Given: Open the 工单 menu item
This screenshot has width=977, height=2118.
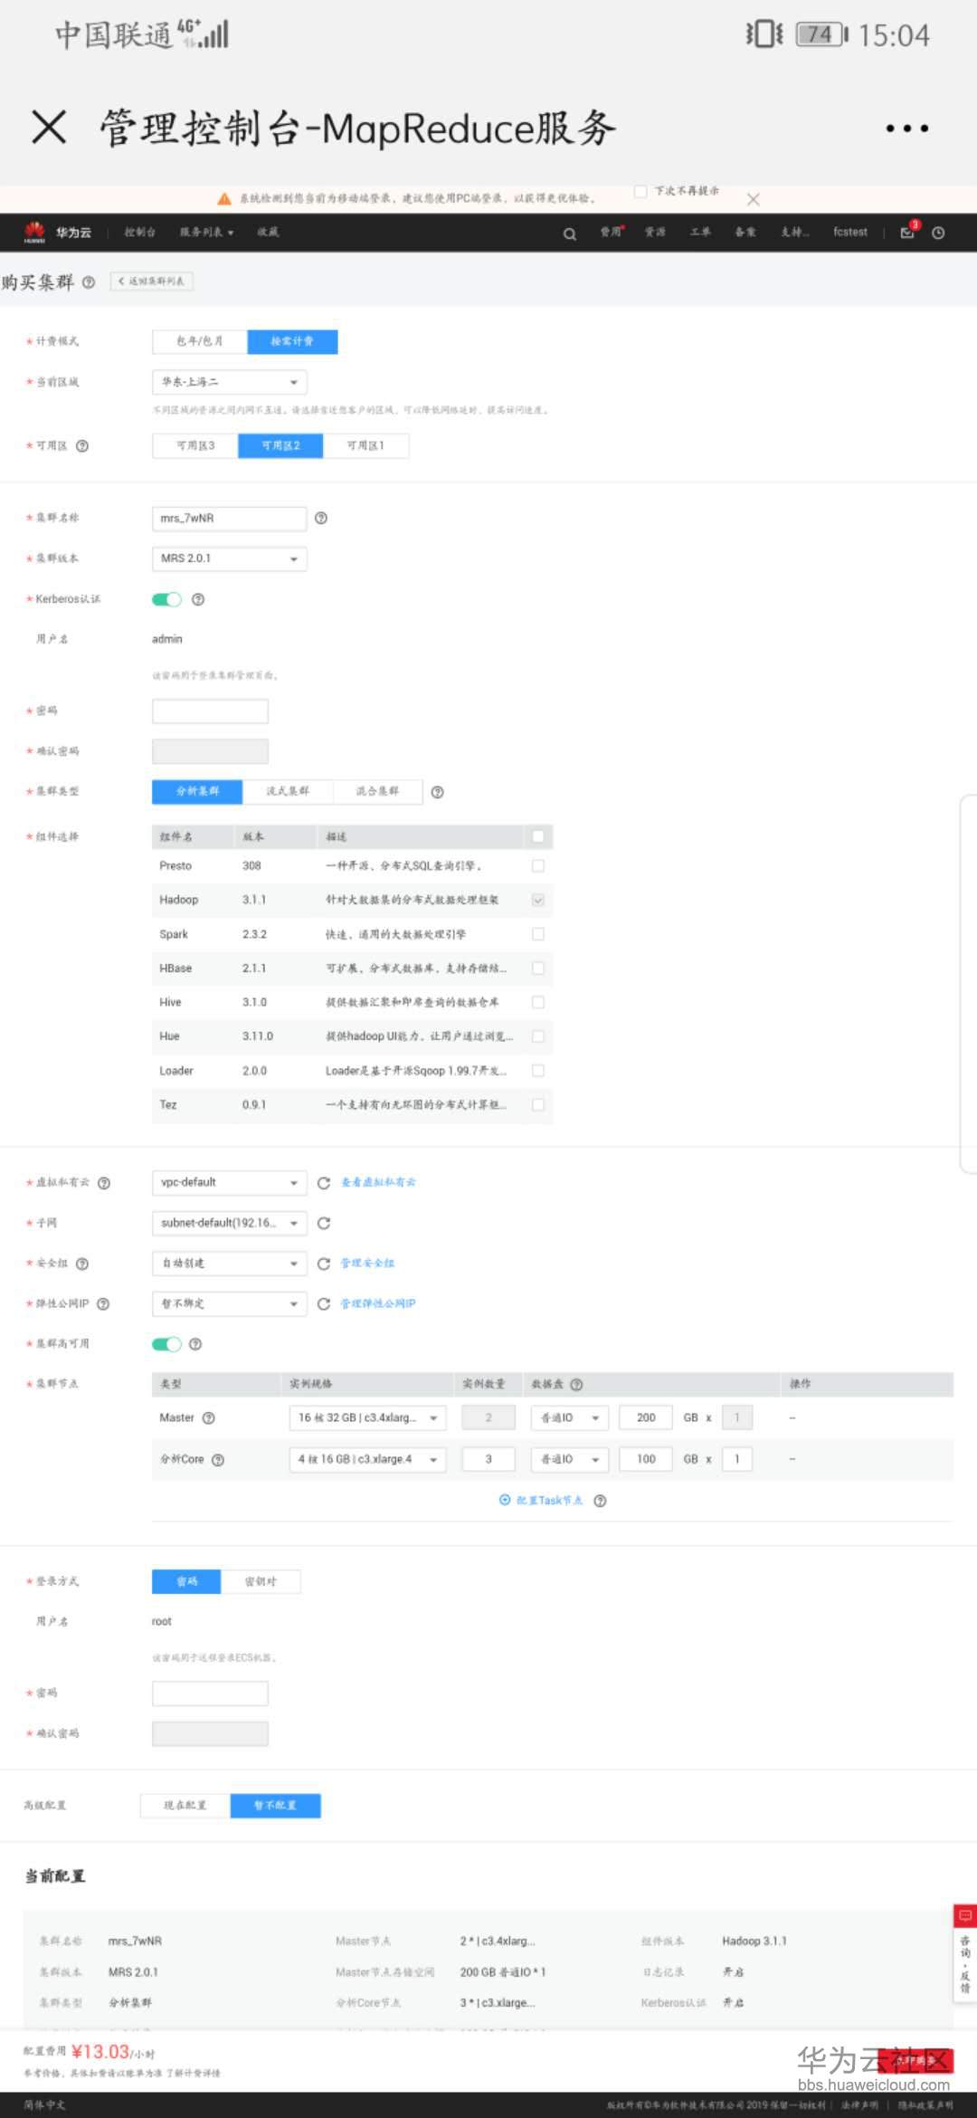Looking at the screenshot, I should (x=700, y=233).
